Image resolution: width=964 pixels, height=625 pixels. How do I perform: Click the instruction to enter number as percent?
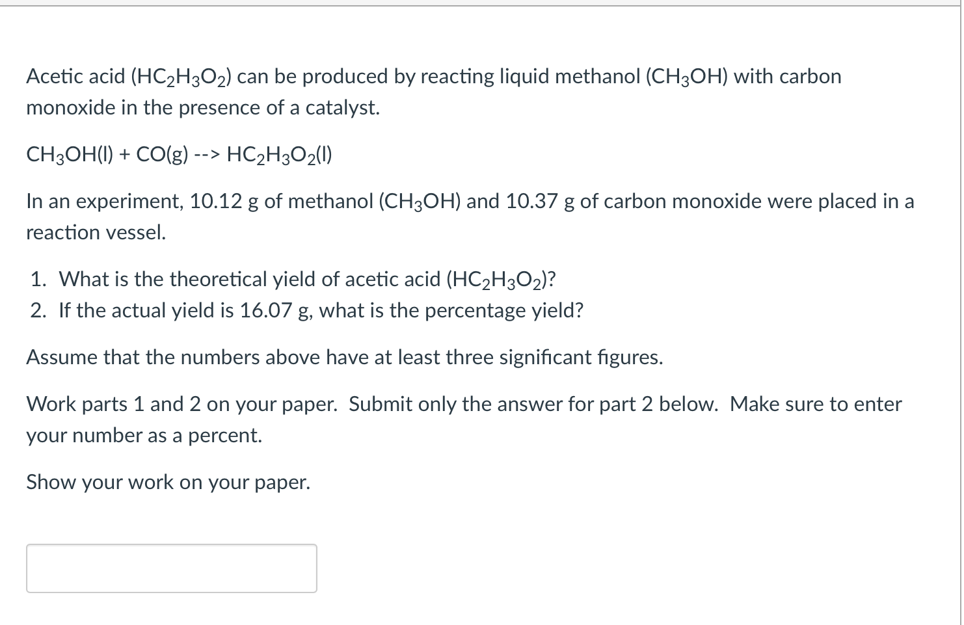[144, 435]
